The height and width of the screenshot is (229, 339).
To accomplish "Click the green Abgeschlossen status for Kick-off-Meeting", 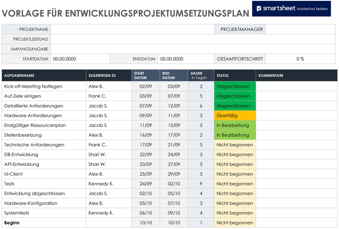I will [235, 86].
